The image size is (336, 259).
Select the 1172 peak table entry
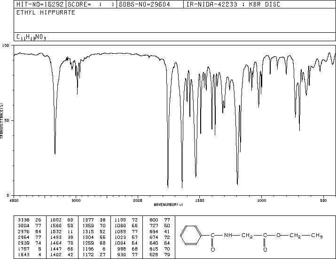coord(94,254)
